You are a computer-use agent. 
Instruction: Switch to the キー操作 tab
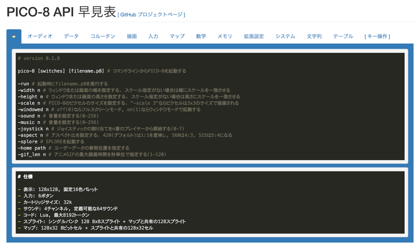(377, 36)
